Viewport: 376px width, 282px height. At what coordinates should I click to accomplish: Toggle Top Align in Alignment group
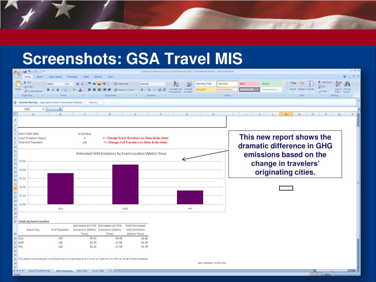point(90,84)
